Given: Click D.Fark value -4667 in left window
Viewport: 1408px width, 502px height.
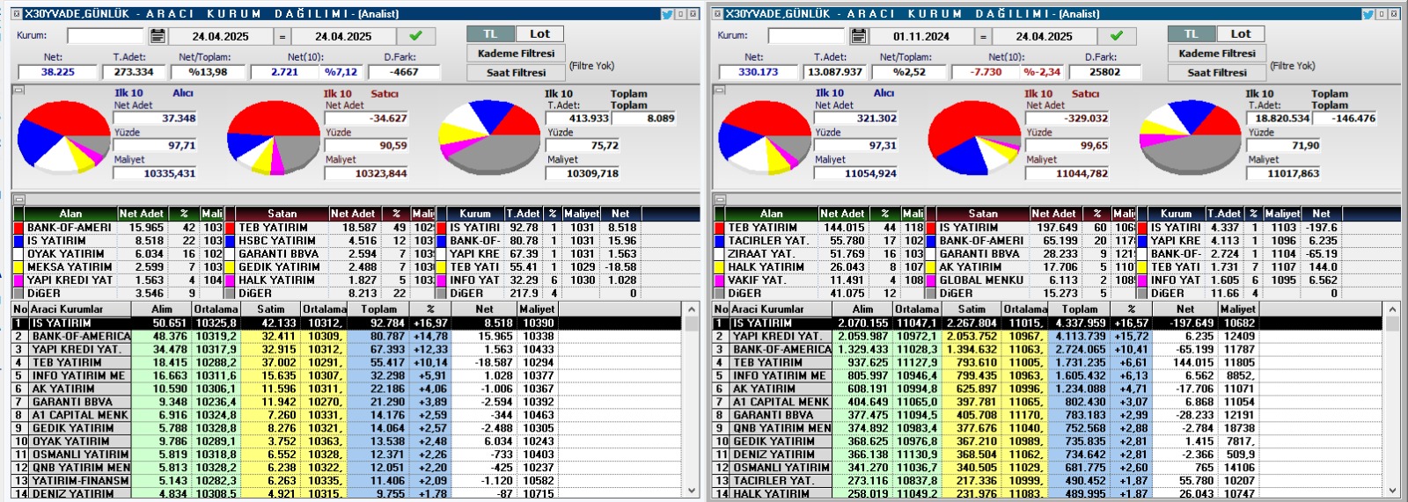Looking at the screenshot, I should point(405,72).
